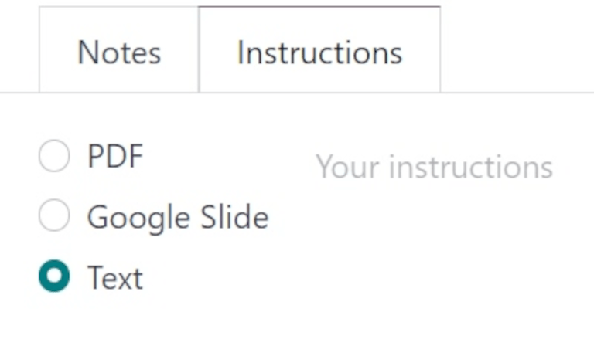Click the 'Your instructions' text field
The width and height of the screenshot is (594, 356).
[434, 167]
